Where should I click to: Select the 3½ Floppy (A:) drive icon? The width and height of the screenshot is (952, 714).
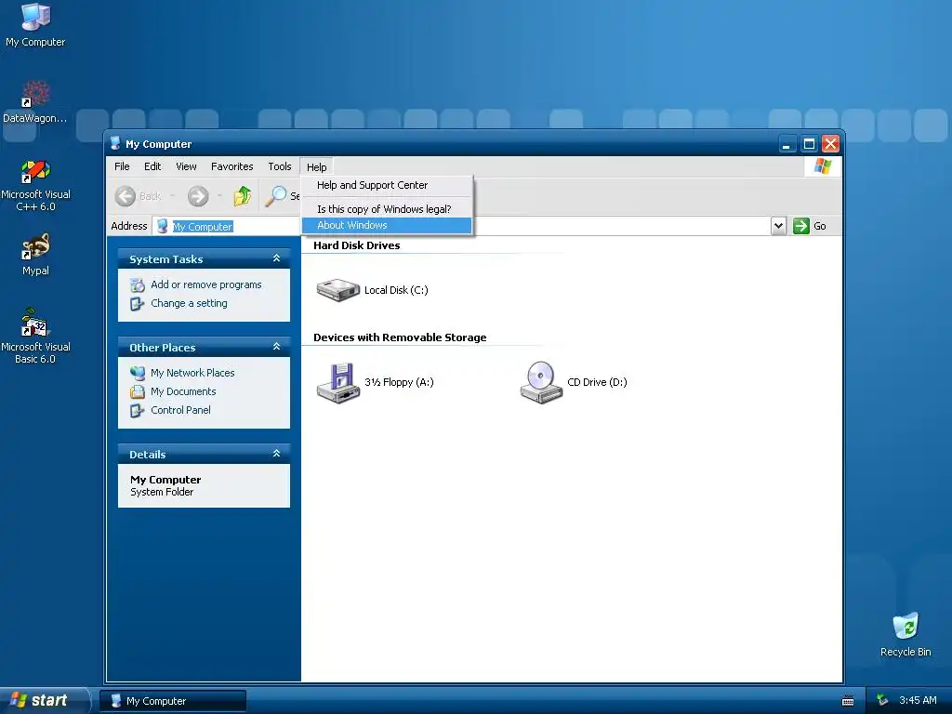(338, 382)
